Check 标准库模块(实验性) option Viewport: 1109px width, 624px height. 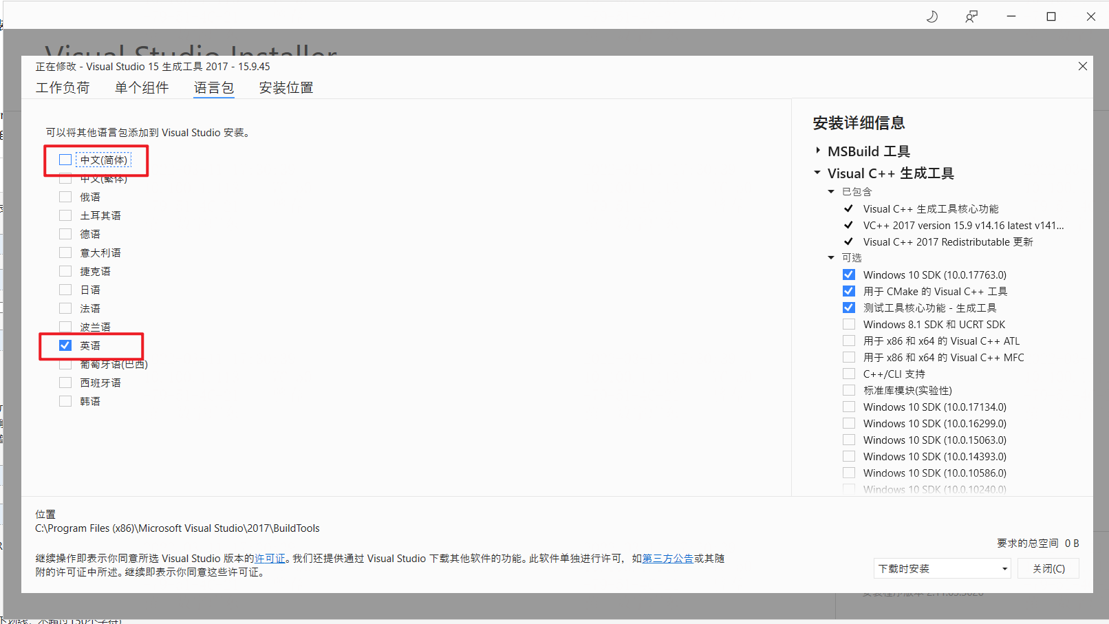click(x=849, y=390)
